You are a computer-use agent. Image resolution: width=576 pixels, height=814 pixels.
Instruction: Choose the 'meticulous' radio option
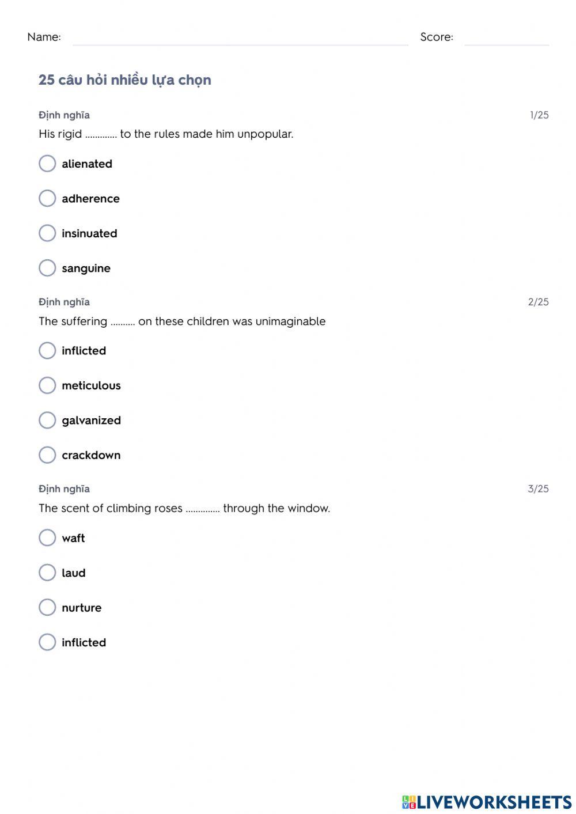[x=47, y=385]
